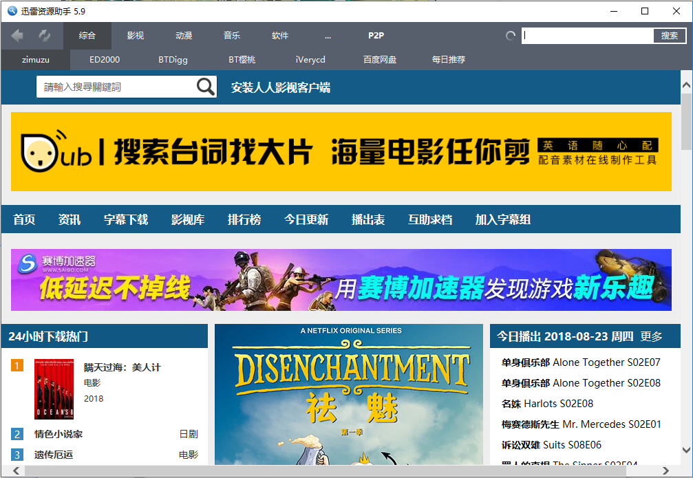Image resolution: width=693 pixels, height=478 pixels.
Task: Select the 每日推荐 tab
Action: click(448, 59)
